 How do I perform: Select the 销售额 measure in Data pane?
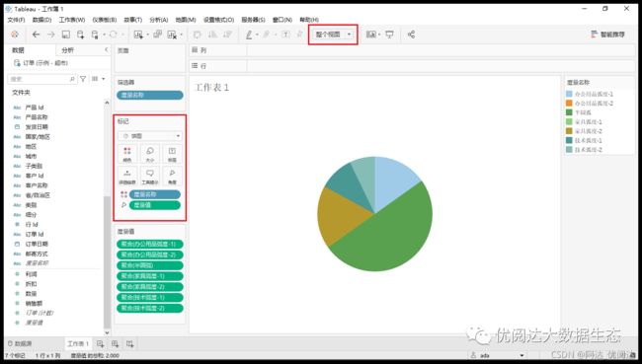pyautogui.click(x=34, y=304)
